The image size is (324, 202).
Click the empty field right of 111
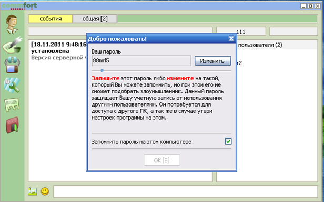(293, 31)
